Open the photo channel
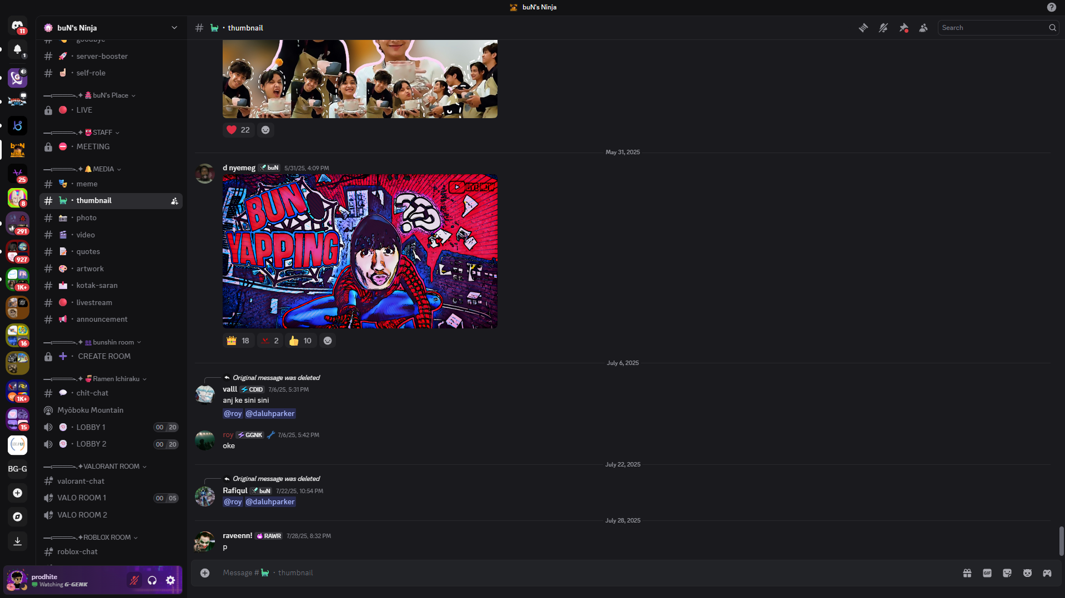This screenshot has height=598, width=1065. point(111,218)
